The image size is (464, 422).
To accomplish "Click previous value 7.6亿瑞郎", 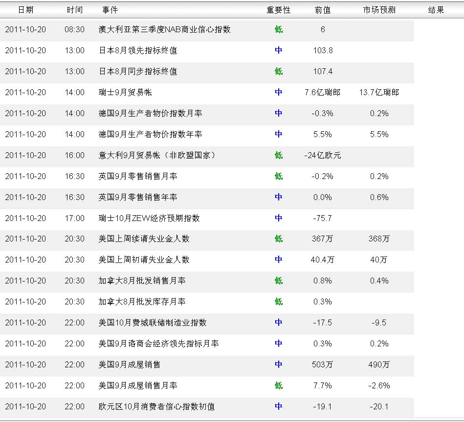I will coord(323,92).
